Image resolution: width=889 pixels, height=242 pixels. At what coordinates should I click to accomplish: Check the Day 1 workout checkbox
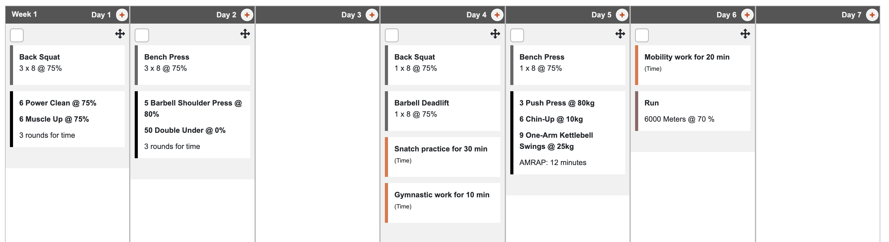click(16, 35)
